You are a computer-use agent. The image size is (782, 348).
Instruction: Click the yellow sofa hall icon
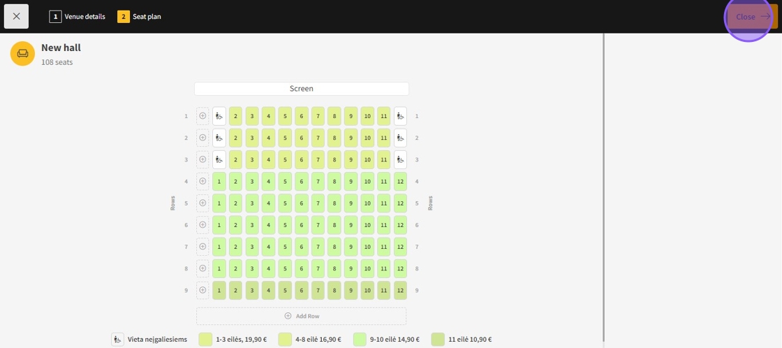tap(22, 54)
